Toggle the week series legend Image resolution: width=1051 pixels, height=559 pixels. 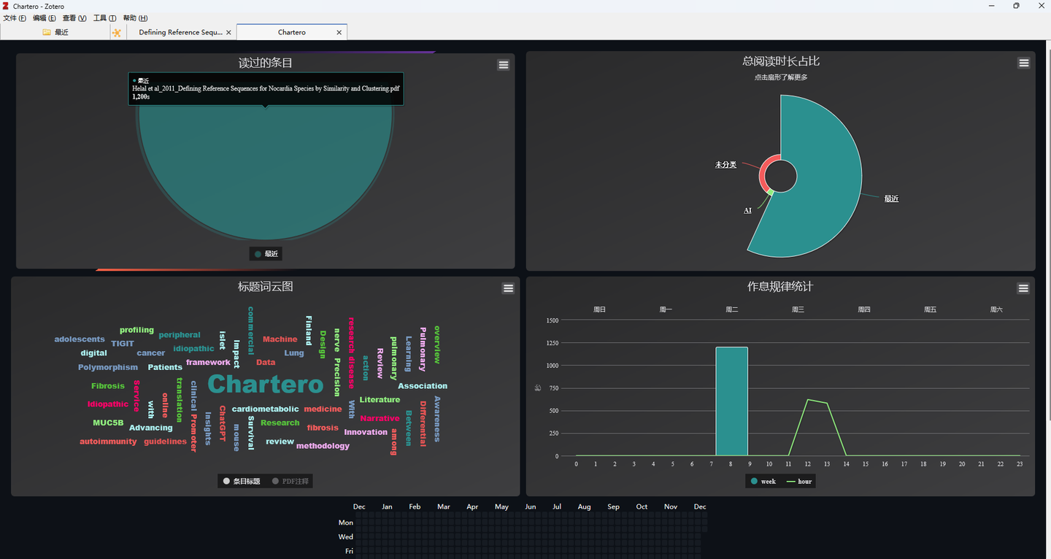pyautogui.click(x=763, y=481)
